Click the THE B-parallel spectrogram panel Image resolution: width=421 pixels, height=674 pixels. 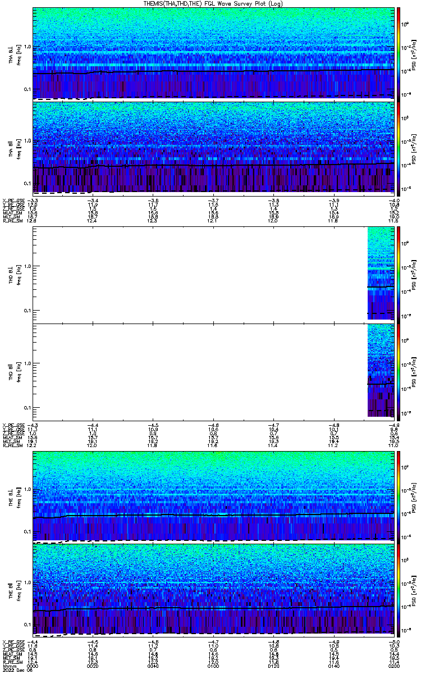(213, 591)
